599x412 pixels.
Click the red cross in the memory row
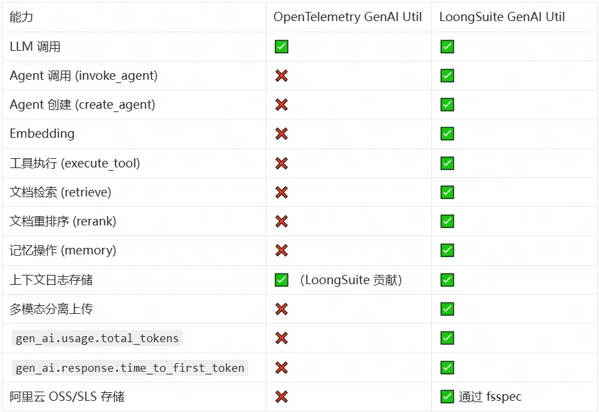[281, 250]
